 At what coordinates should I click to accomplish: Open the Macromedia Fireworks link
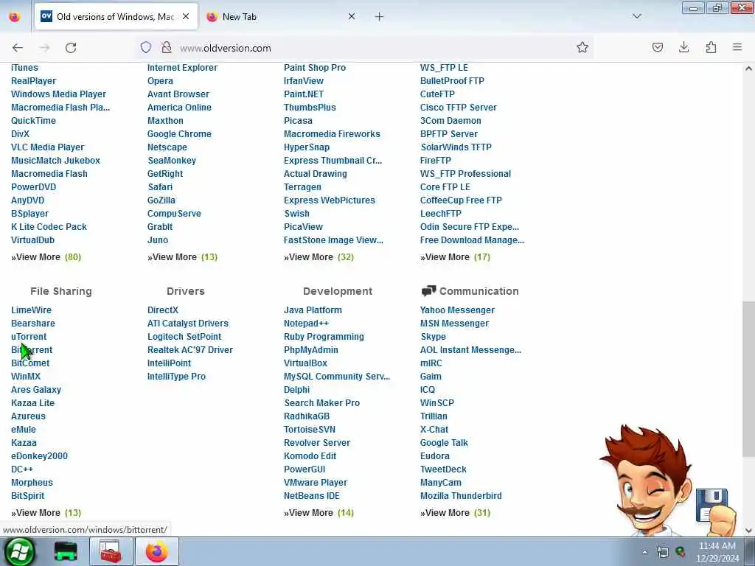click(x=332, y=134)
